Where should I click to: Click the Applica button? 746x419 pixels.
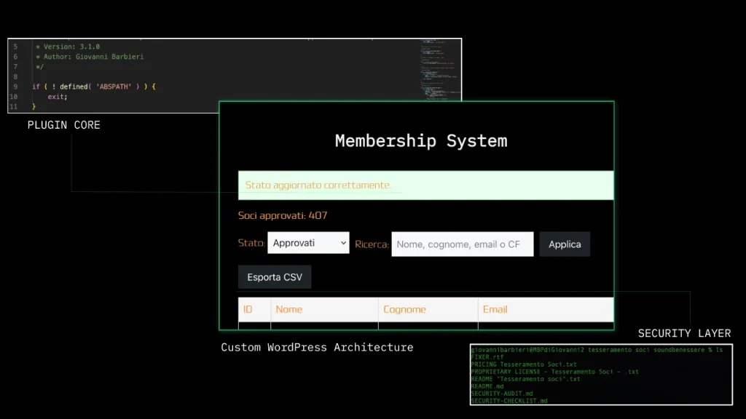click(x=565, y=244)
